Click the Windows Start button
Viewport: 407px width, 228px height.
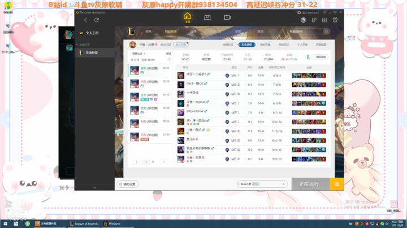6,223
